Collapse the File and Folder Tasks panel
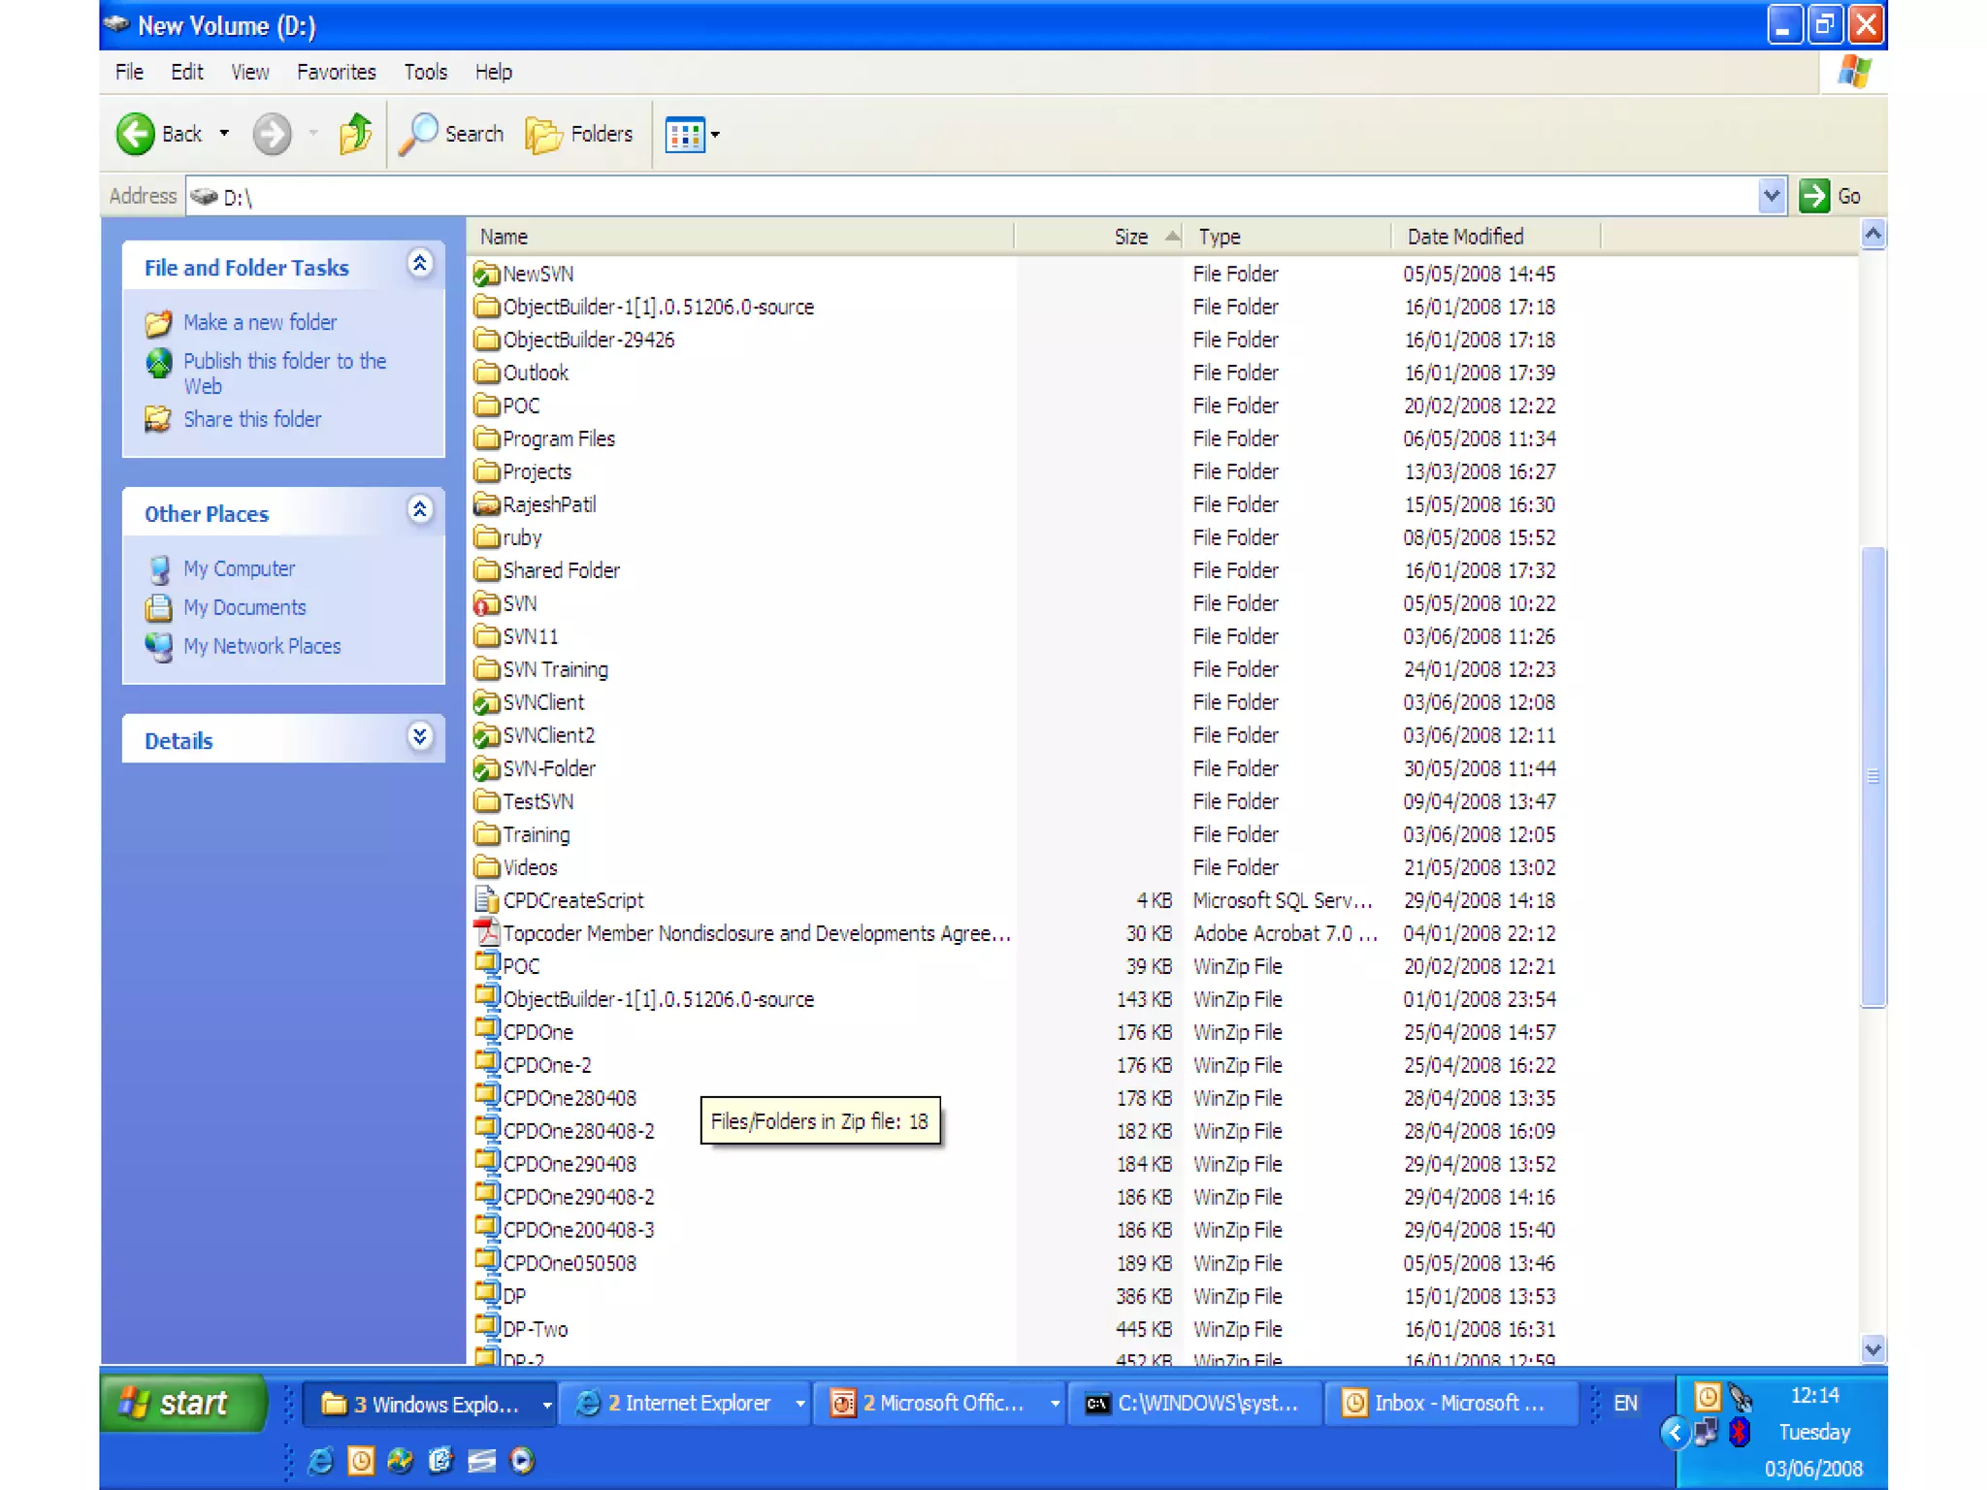The image size is (1987, 1490). (419, 264)
